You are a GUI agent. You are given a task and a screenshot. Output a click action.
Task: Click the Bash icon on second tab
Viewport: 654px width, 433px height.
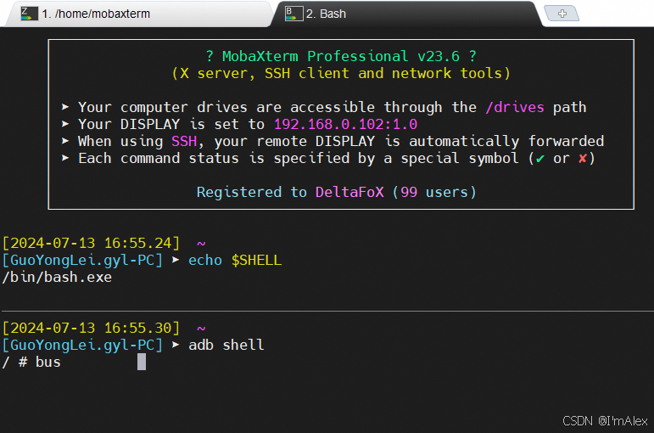pos(293,14)
